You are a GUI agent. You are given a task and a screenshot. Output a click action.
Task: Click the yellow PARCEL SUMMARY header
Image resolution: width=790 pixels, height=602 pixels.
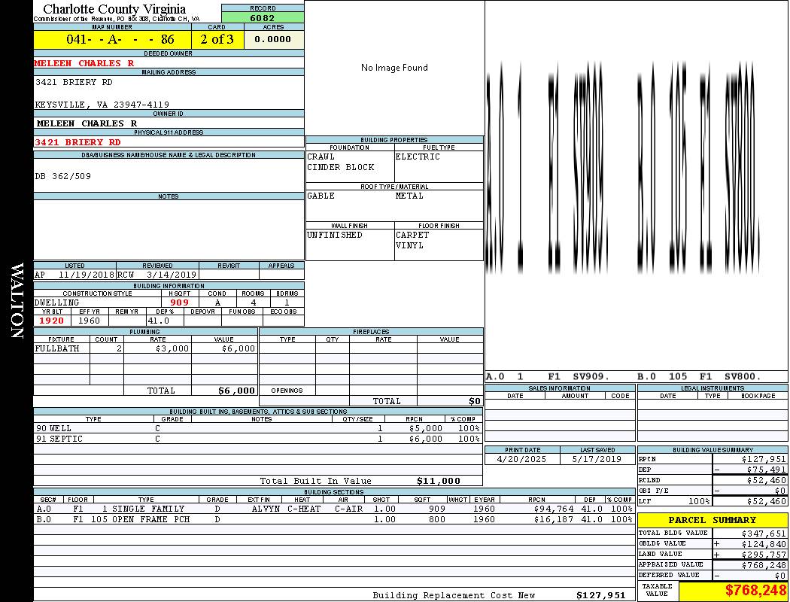pyautogui.click(x=712, y=520)
